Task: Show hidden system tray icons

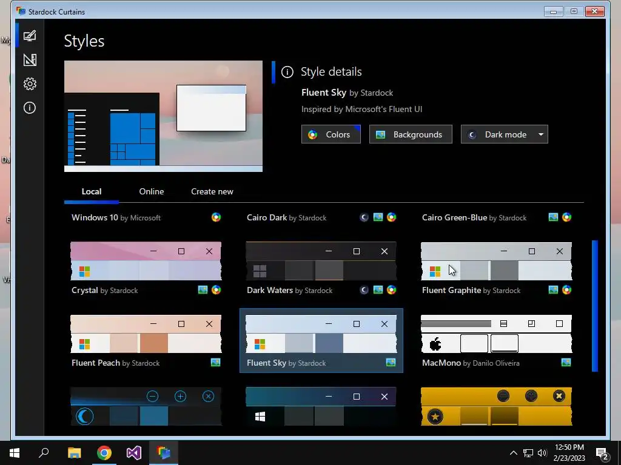Action: click(513, 453)
